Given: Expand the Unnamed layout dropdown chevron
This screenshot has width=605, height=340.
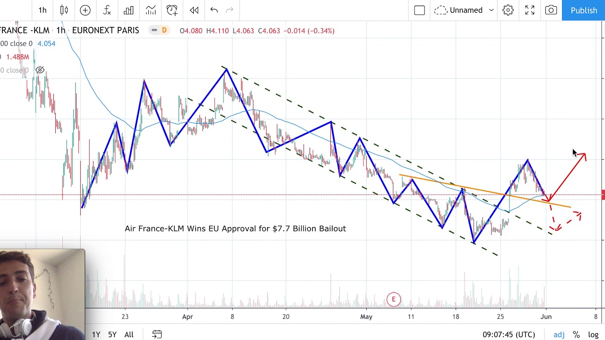Looking at the screenshot, I should 491,10.
